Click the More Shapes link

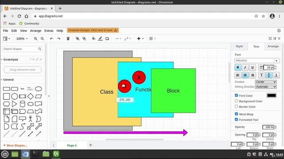(15, 145)
